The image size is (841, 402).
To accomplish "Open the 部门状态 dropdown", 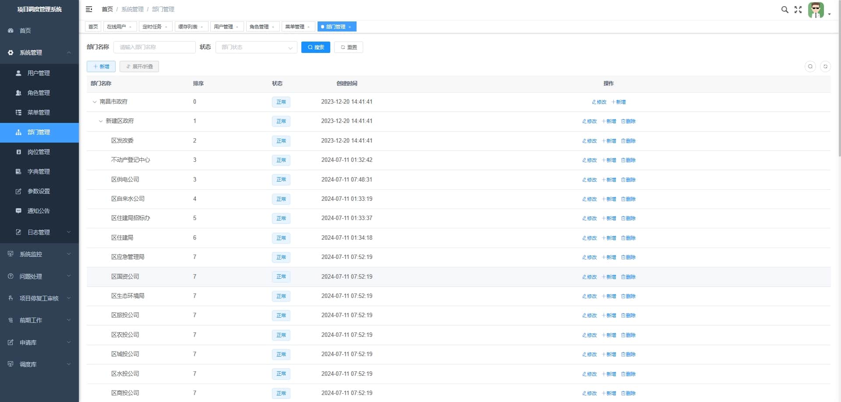I will coord(256,47).
